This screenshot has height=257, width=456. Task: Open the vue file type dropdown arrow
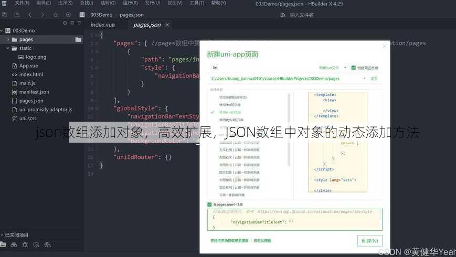click(x=345, y=68)
